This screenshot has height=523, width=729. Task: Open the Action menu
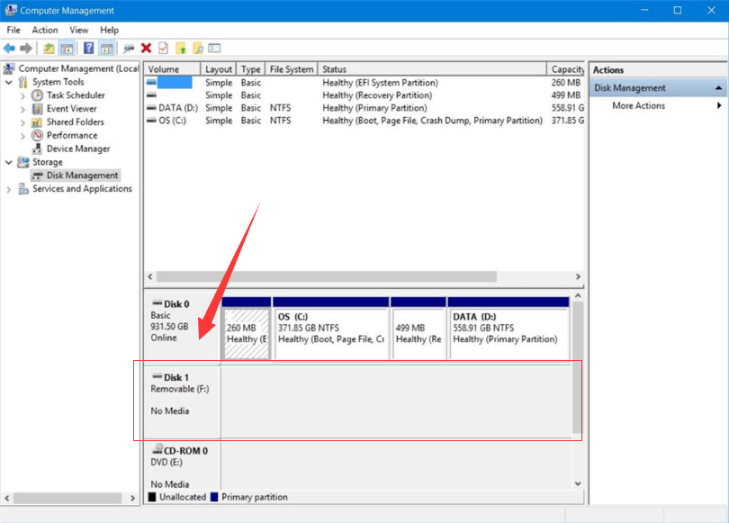click(45, 30)
